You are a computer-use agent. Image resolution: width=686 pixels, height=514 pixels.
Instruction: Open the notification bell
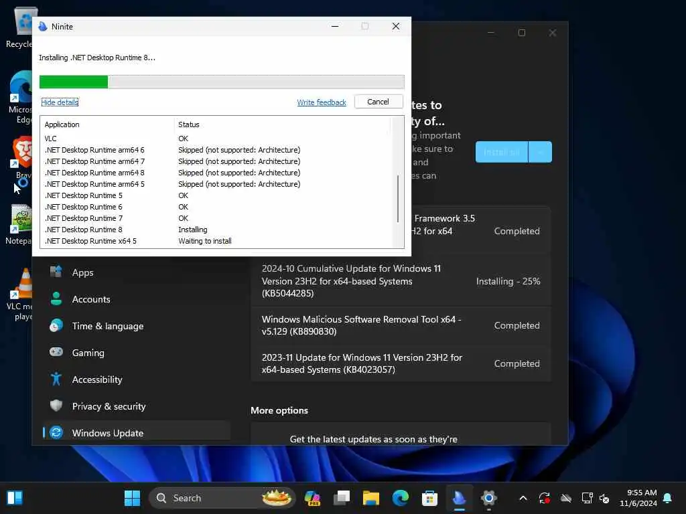pos(668,498)
